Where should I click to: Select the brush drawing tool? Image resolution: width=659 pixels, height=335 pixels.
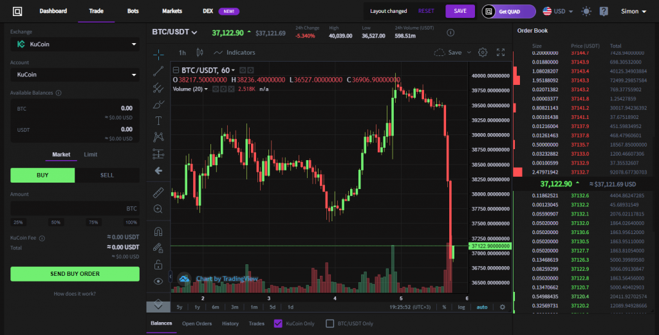158,104
